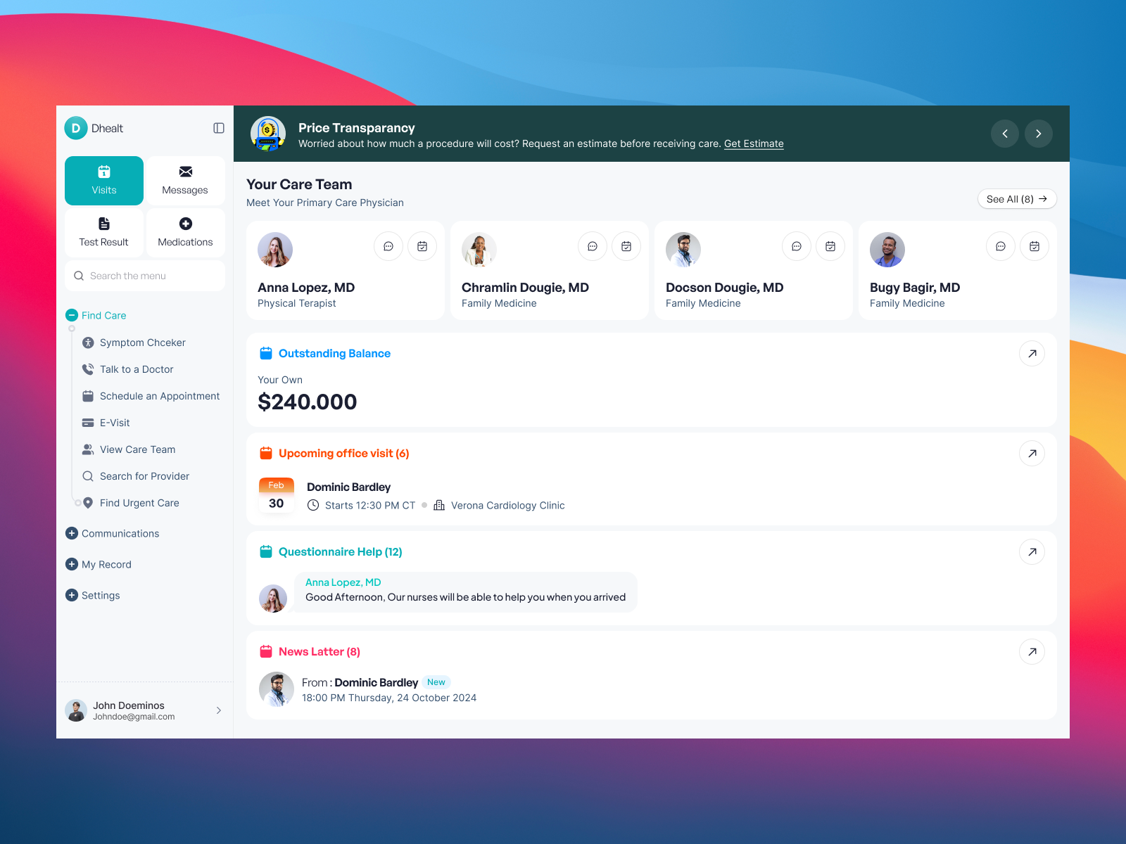Click the Get Estimate link
Viewport: 1126px width, 844px height.
pos(754,143)
